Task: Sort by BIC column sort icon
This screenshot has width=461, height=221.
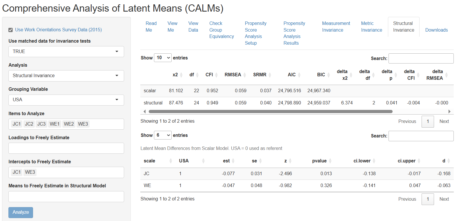Action: [328, 75]
